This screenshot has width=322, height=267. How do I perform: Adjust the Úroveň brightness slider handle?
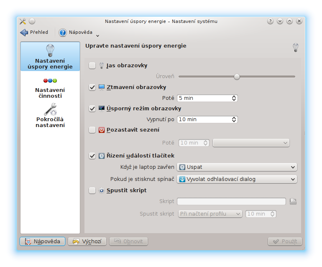coord(237,77)
